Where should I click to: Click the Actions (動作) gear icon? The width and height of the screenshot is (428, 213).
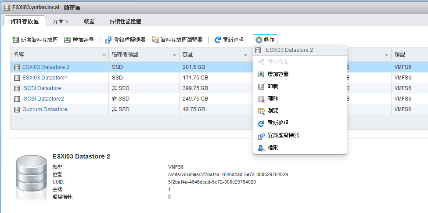coord(259,40)
